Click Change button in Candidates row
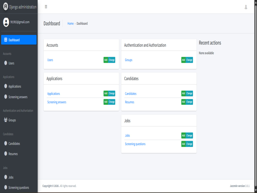 point(189,93)
